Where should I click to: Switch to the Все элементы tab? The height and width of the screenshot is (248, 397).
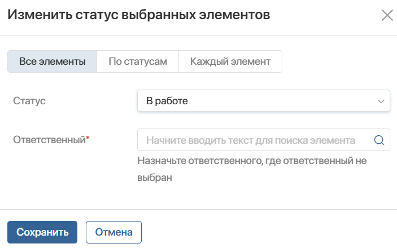click(x=52, y=61)
